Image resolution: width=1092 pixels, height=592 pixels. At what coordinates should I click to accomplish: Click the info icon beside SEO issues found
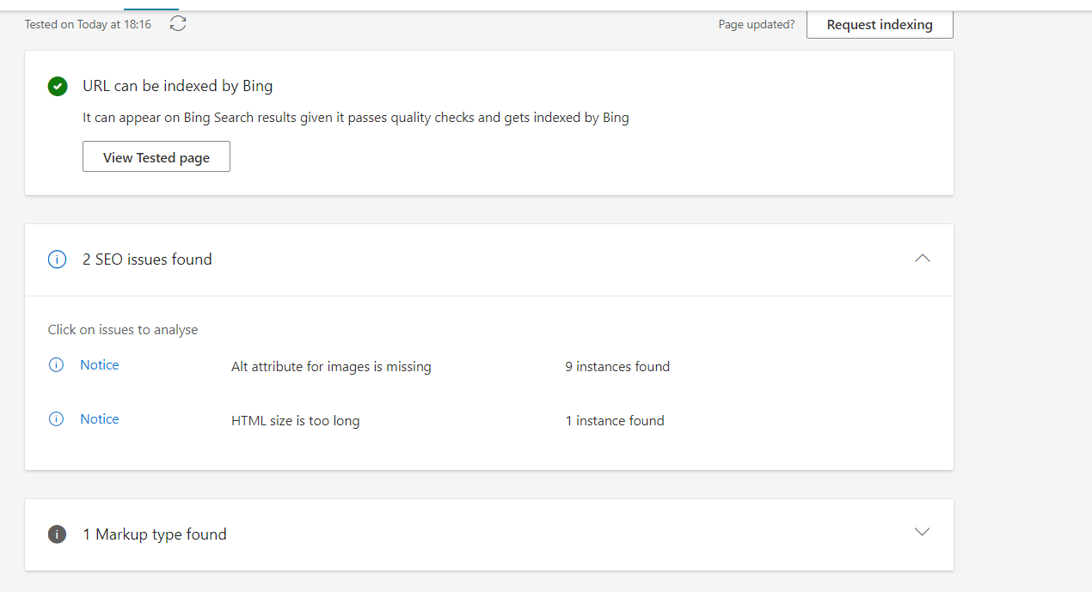coord(57,259)
